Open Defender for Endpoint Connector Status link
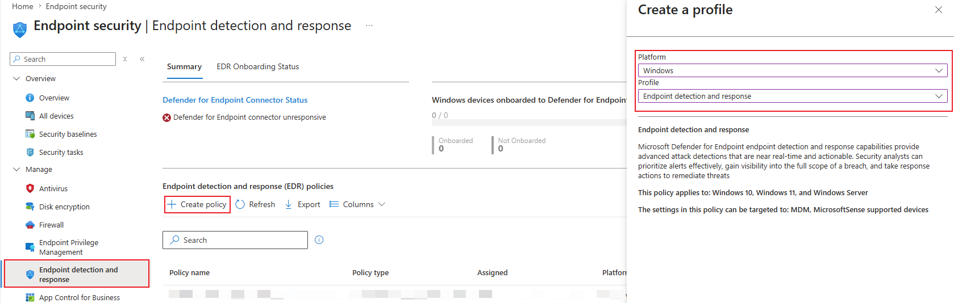The image size is (954, 303). (x=235, y=100)
